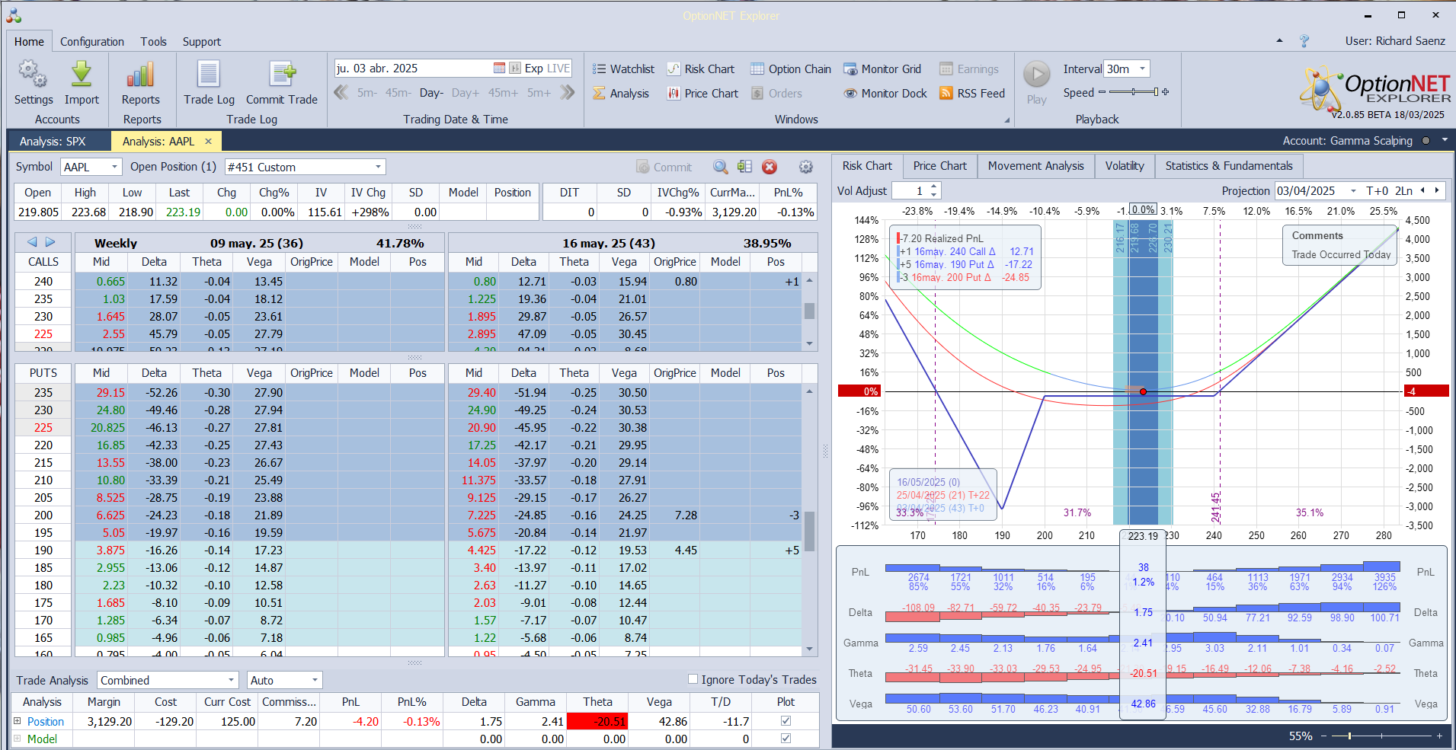Open the Monitor Grid window
1456x750 pixels.
pos(882,69)
